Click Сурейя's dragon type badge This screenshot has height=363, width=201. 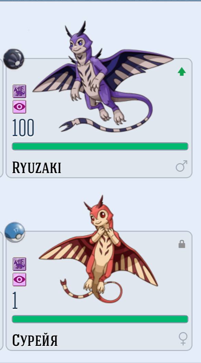point(20,264)
